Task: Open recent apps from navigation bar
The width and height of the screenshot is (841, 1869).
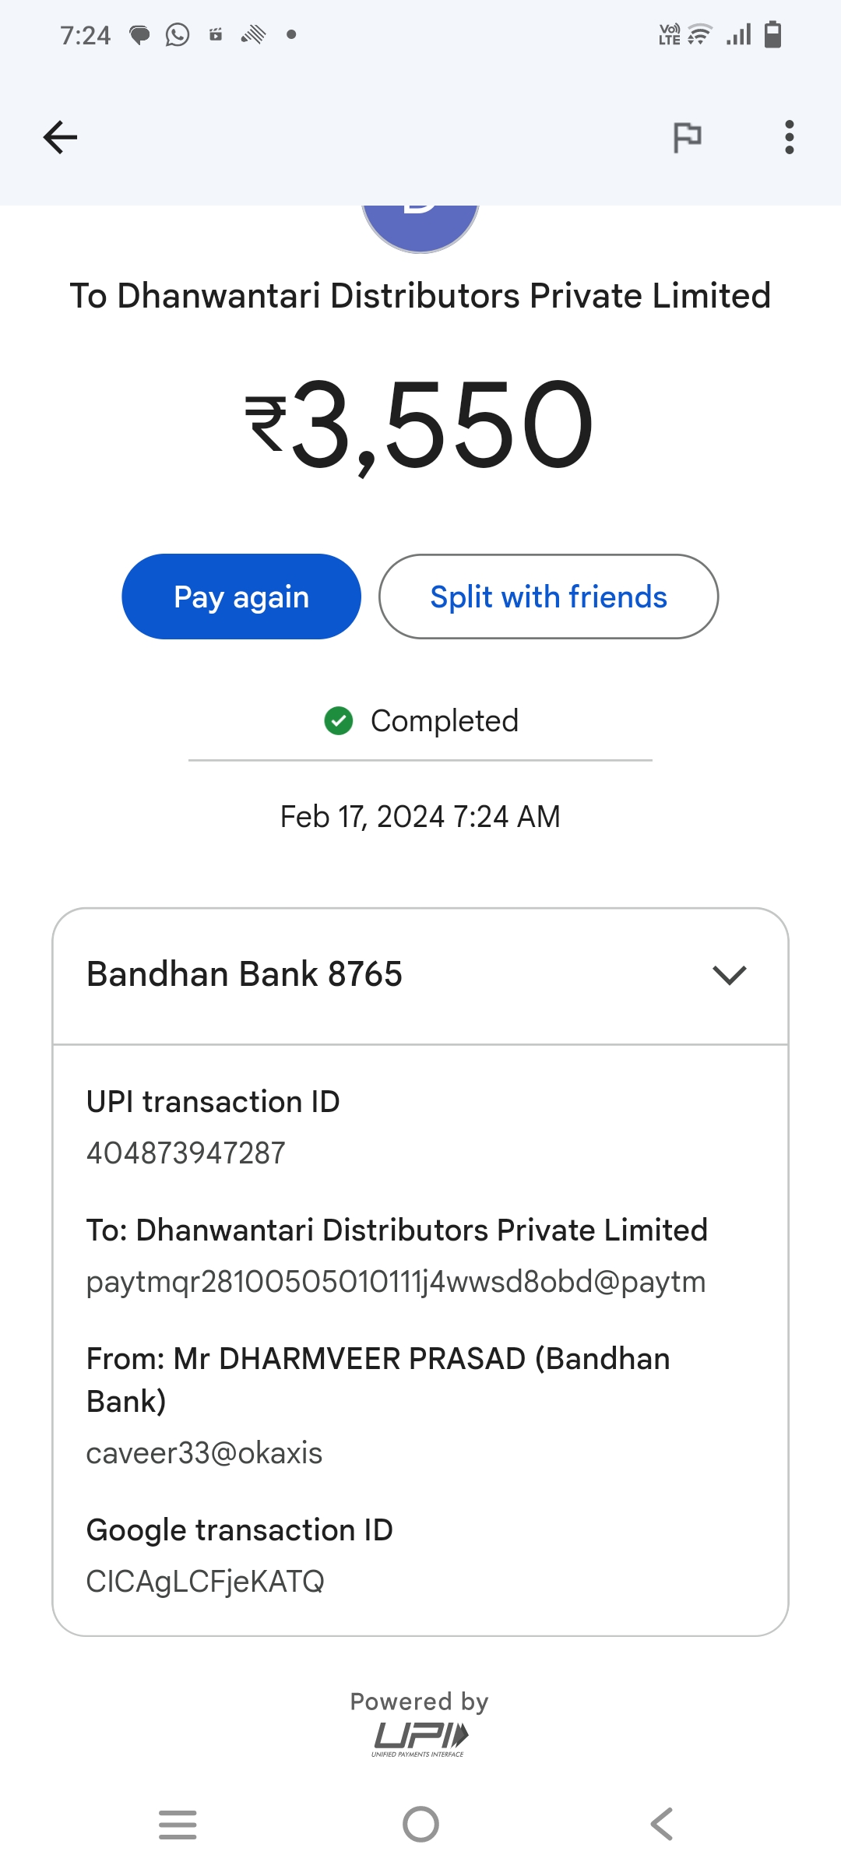Action: click(178, 1825)
